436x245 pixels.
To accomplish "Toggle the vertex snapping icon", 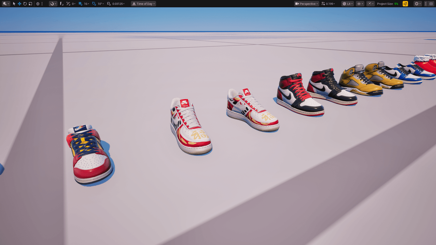I will 68,4.
